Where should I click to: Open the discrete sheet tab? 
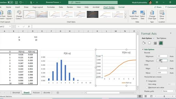[47, 93]
